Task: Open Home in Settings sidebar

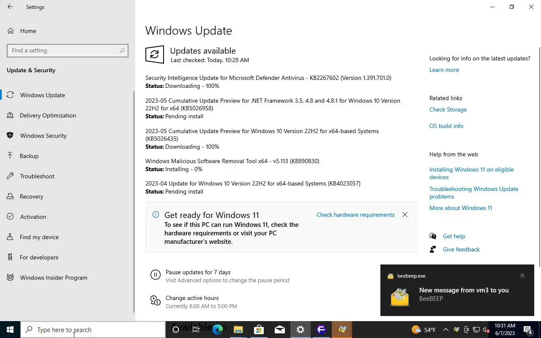Action: [x=28, y=31]
